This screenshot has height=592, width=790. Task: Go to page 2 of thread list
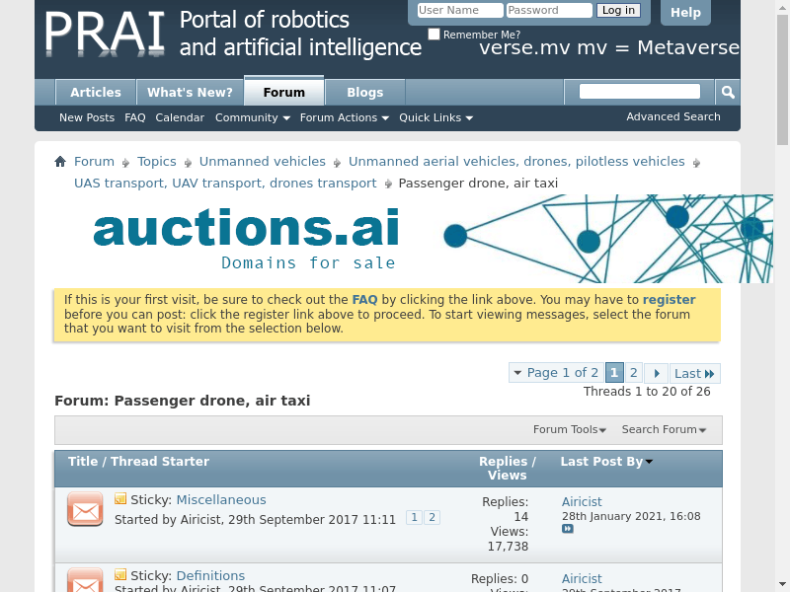coord(633,373)
